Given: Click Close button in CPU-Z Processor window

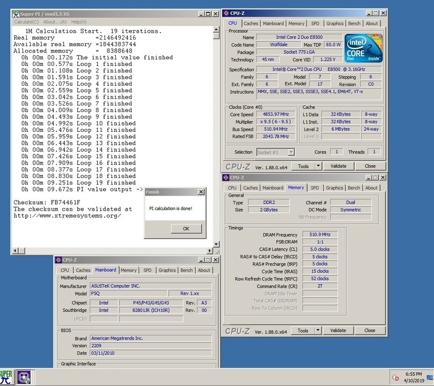Looking at the screenshot, I should pyautogui.click(x=370, y=166).
